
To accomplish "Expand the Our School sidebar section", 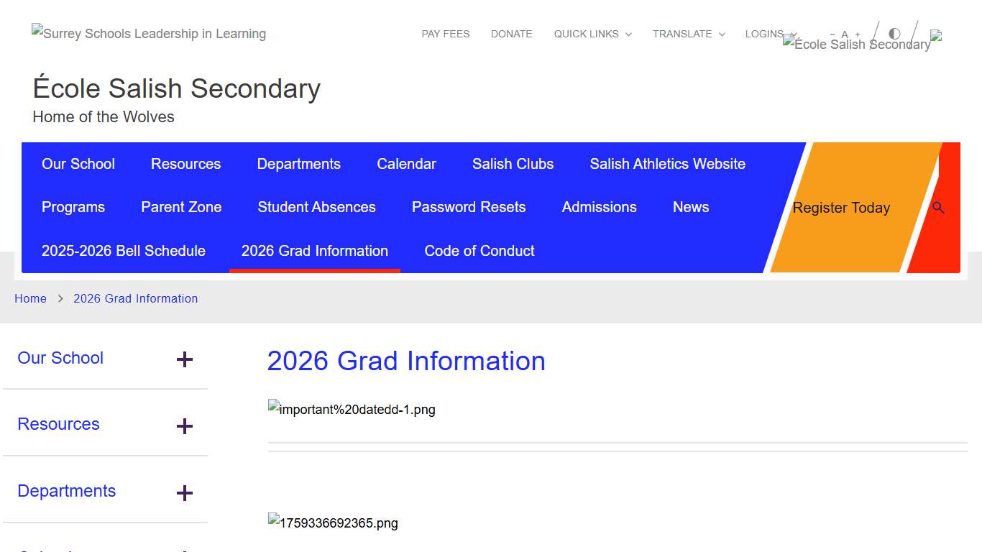I will click(x=184, y=359).
